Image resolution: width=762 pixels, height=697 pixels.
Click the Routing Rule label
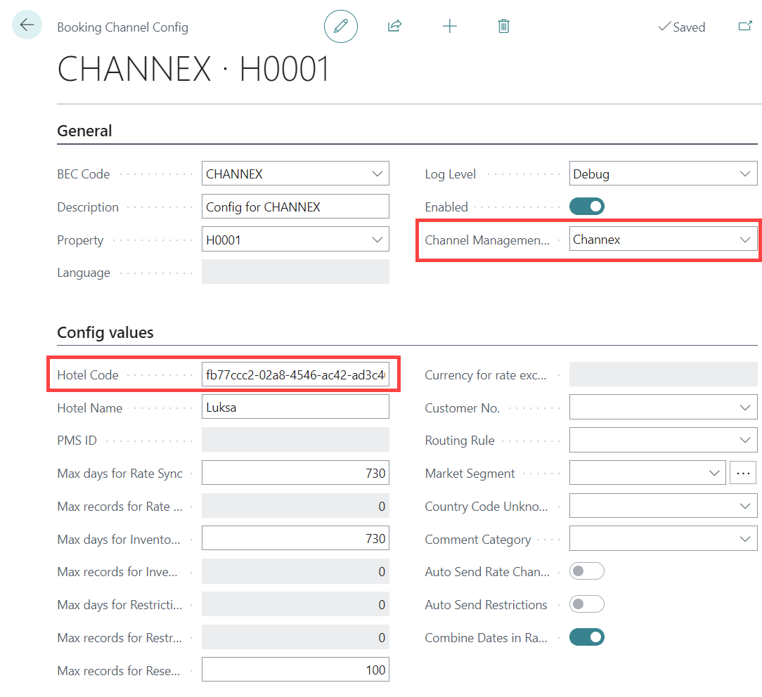(x=460, y=441)
